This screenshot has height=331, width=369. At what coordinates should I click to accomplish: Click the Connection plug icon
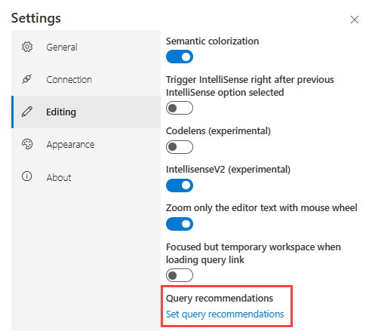pyautogui.click(x=27, y=79)
